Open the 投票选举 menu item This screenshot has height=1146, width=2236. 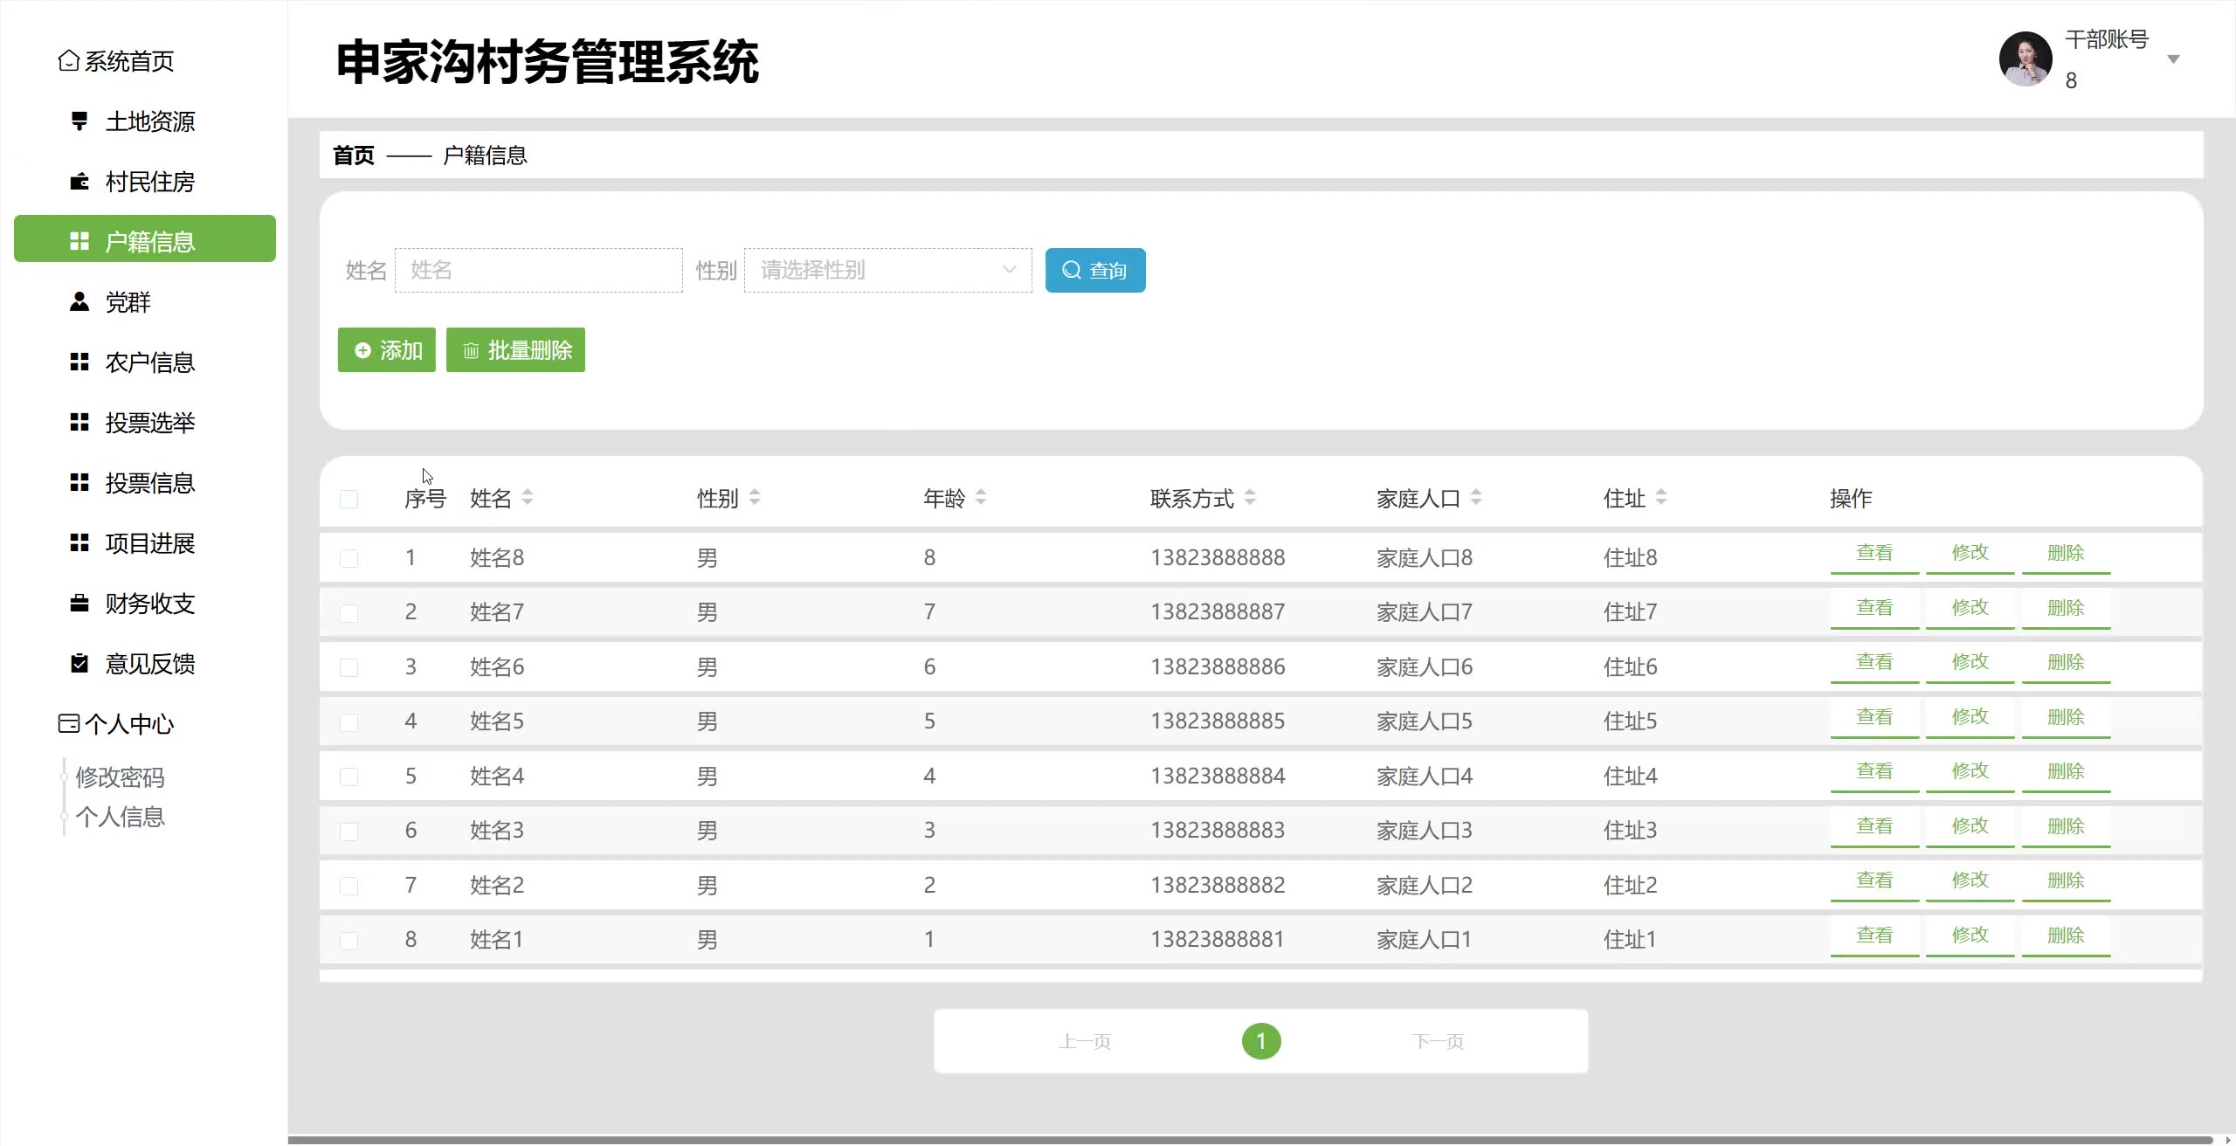(149, 423)
